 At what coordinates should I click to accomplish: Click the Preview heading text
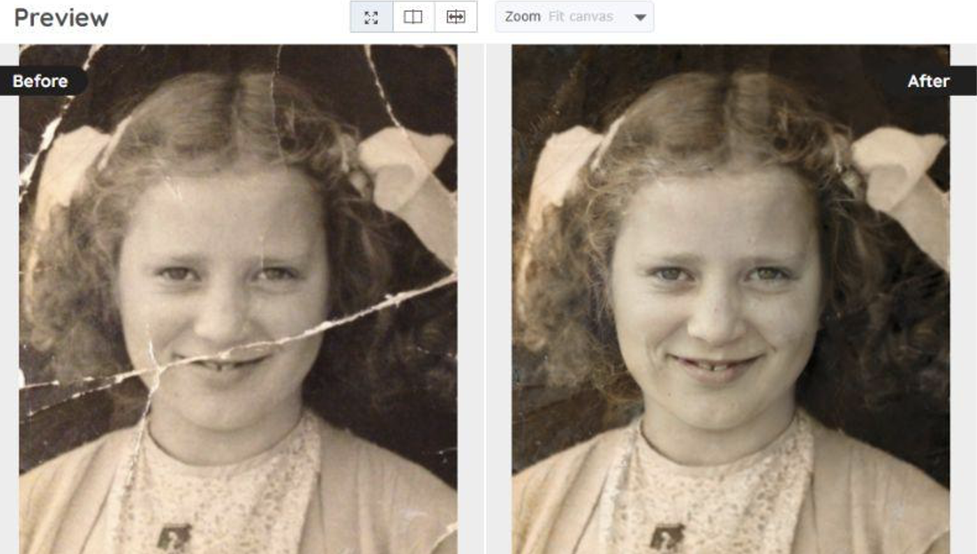[61, 17]
